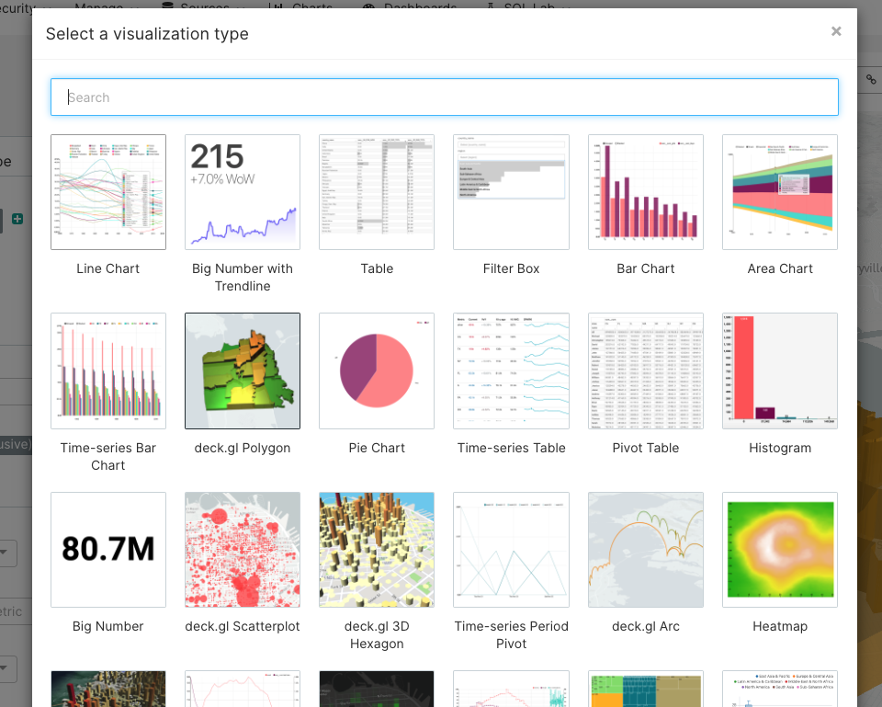Click the 'Filter Box' label
The width and height of the screenshot is (882, 707).
[x=511, y=269]
